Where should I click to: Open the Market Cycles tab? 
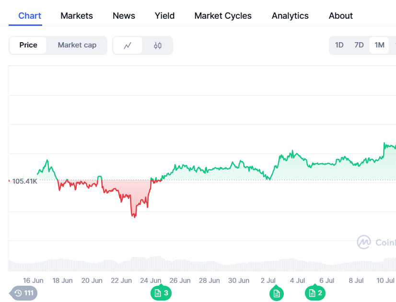click(223, 16)
